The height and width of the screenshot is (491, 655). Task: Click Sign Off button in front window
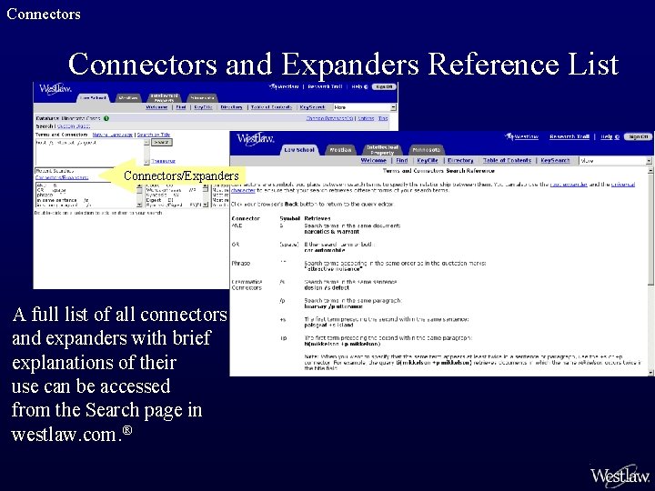pos(638,136)
